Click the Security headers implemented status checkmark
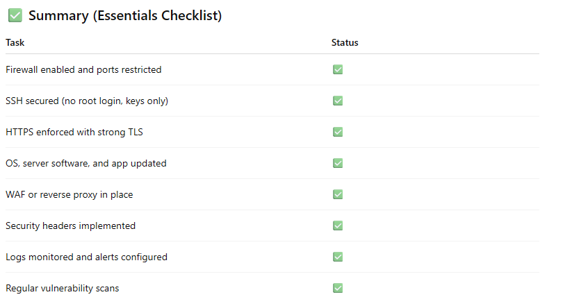Screen dimensions: 572x306 [338, 226]
